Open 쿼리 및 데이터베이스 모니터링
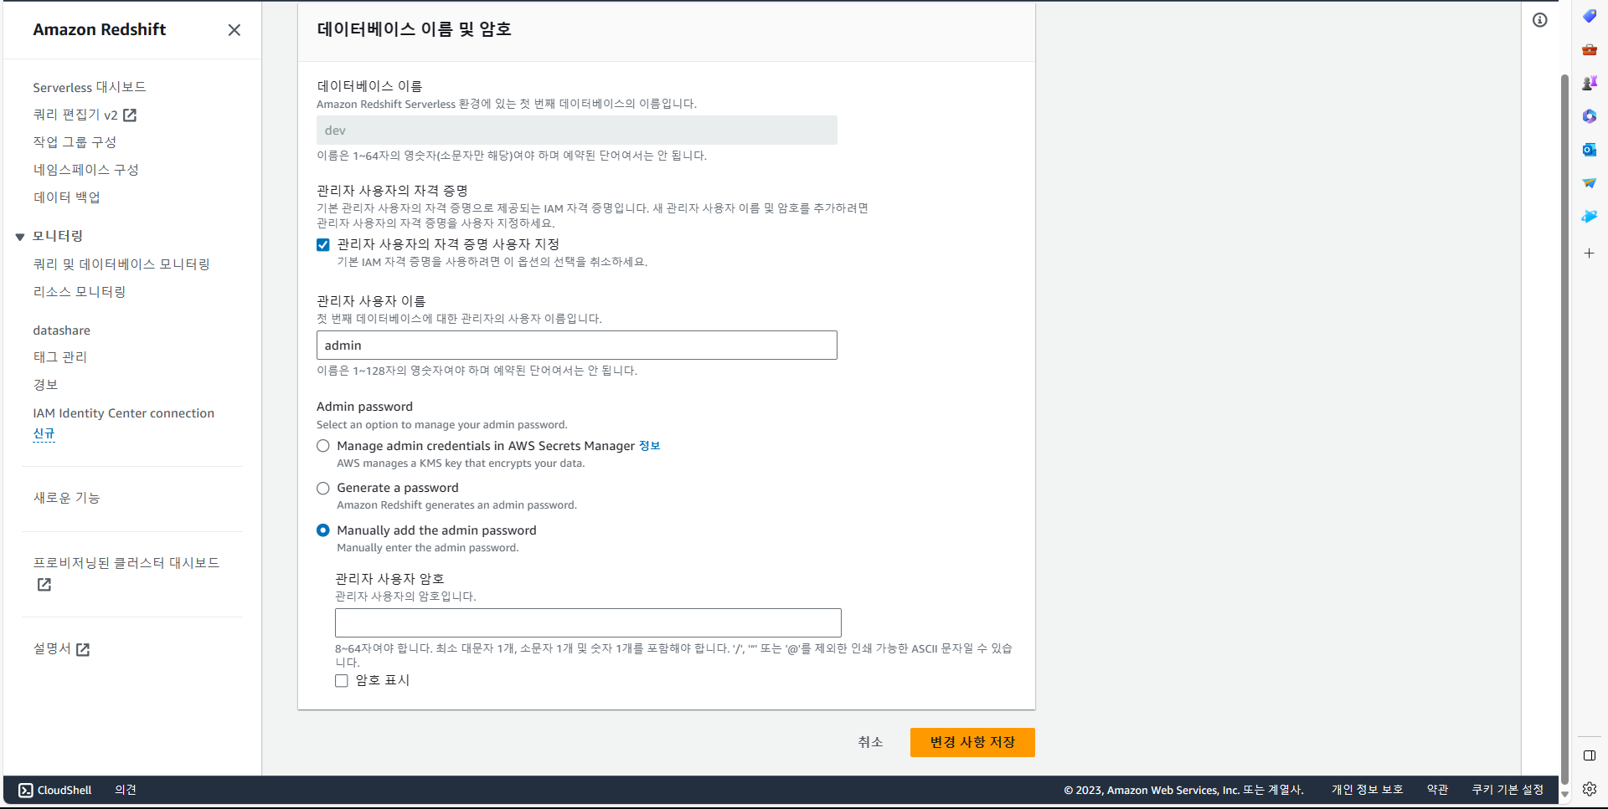Viewport: 1608px width, 809px height. coord(121,264)
